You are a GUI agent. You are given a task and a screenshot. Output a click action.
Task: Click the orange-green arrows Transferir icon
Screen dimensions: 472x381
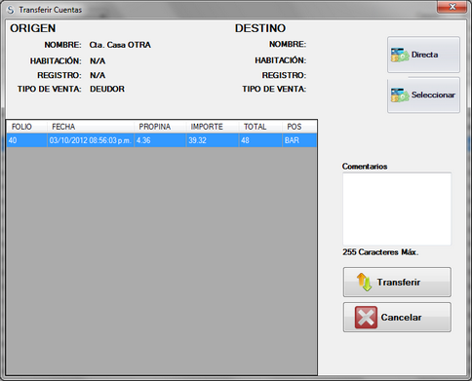pos(364,282)
